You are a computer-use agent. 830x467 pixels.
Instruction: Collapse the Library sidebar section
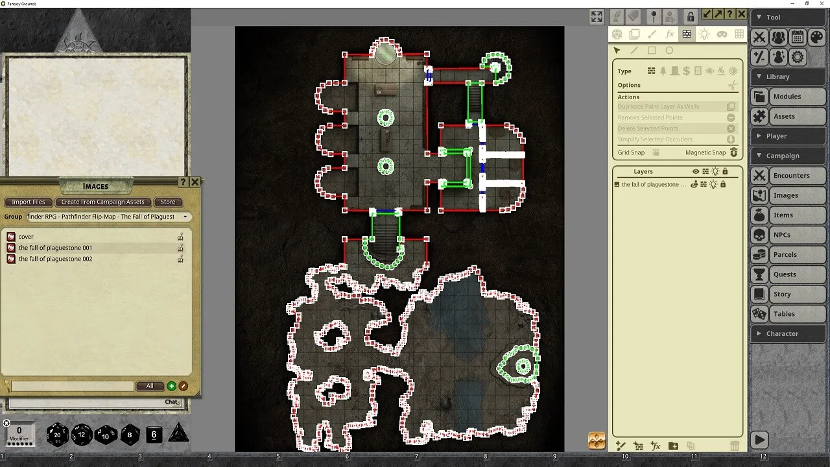coord(789,77)
